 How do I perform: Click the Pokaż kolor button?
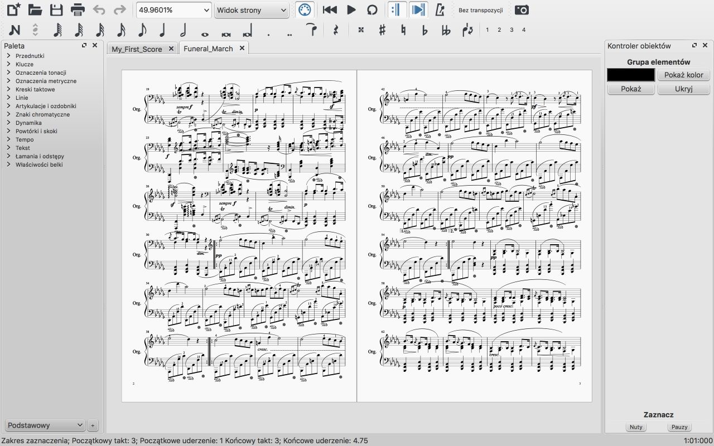tap(683, 75)
